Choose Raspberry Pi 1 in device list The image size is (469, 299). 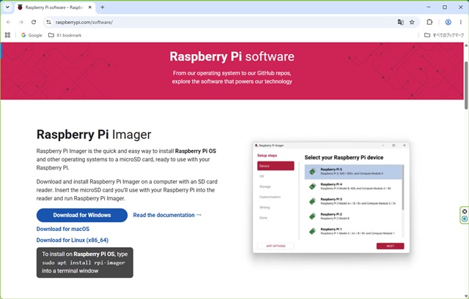[x=353, y=231]
